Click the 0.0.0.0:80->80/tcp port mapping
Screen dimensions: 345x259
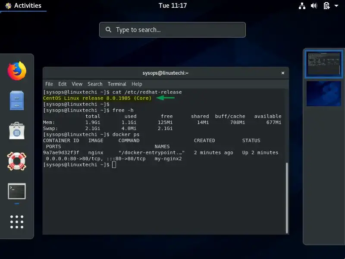(74, 158)
